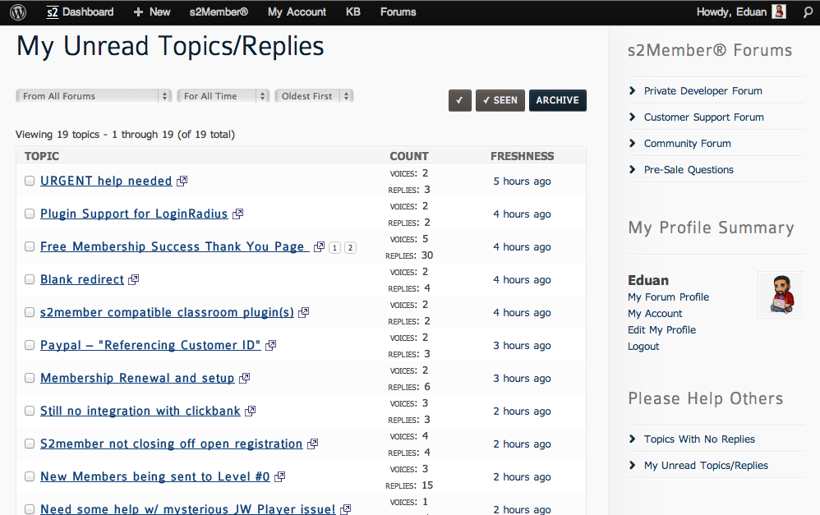Click Eduan's avatar in the admin bar
The image size is (820, 515).
(x=779, y=11)
